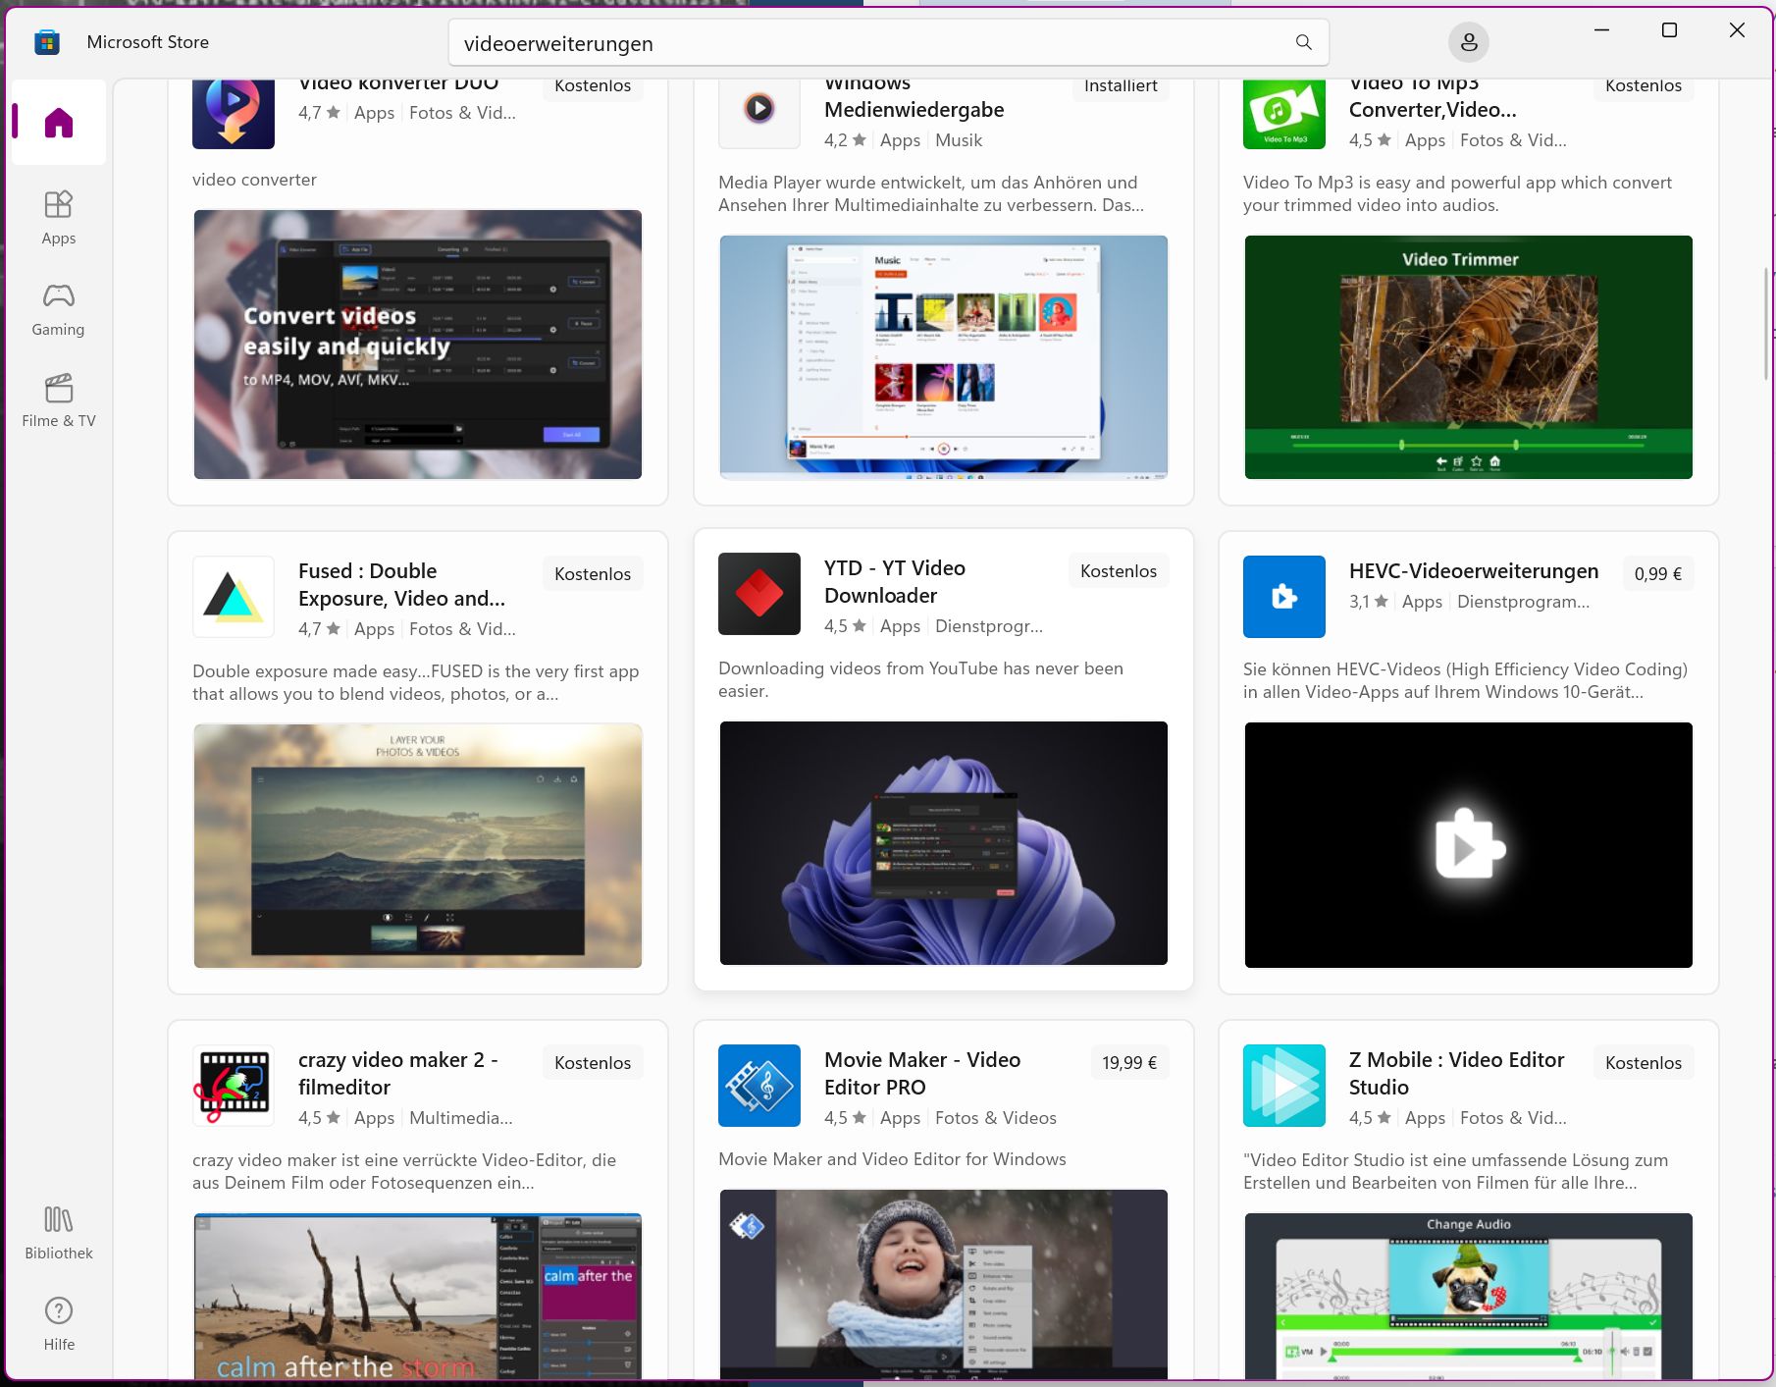Click Kostenlos button for YTD Video Downloader
The height and width of the screenshot is (1387, 1776).
pyautogui.click(x=1119, y=571)
